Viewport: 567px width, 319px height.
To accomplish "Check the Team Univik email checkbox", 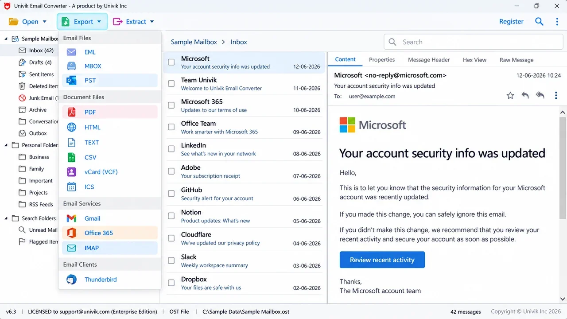I will tap(171, 83).
